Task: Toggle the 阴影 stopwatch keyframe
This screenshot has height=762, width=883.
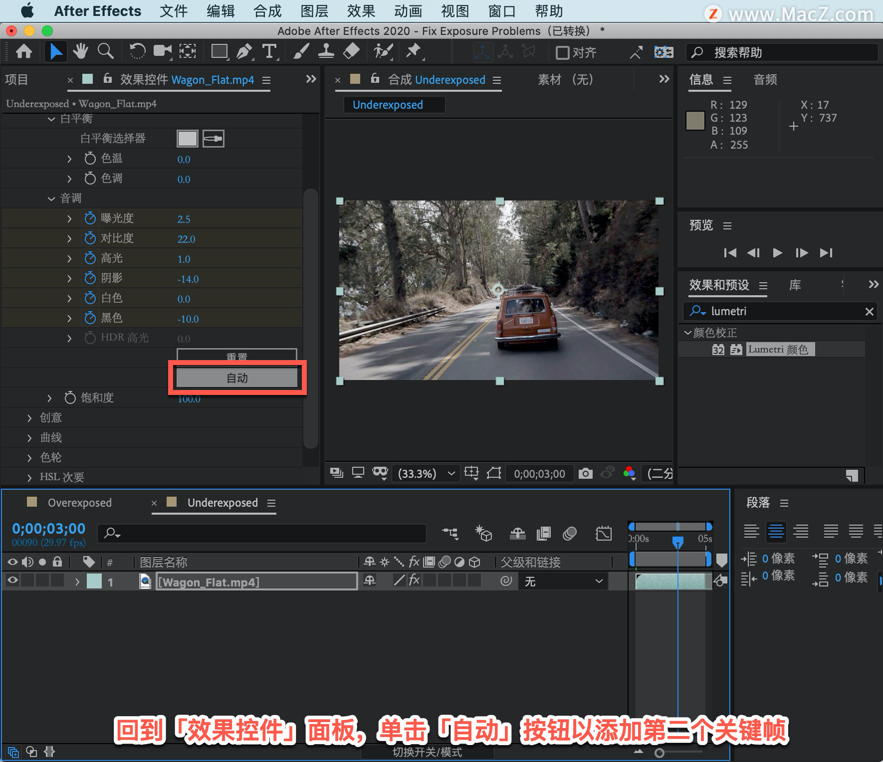Action: [x=90, y=278]
